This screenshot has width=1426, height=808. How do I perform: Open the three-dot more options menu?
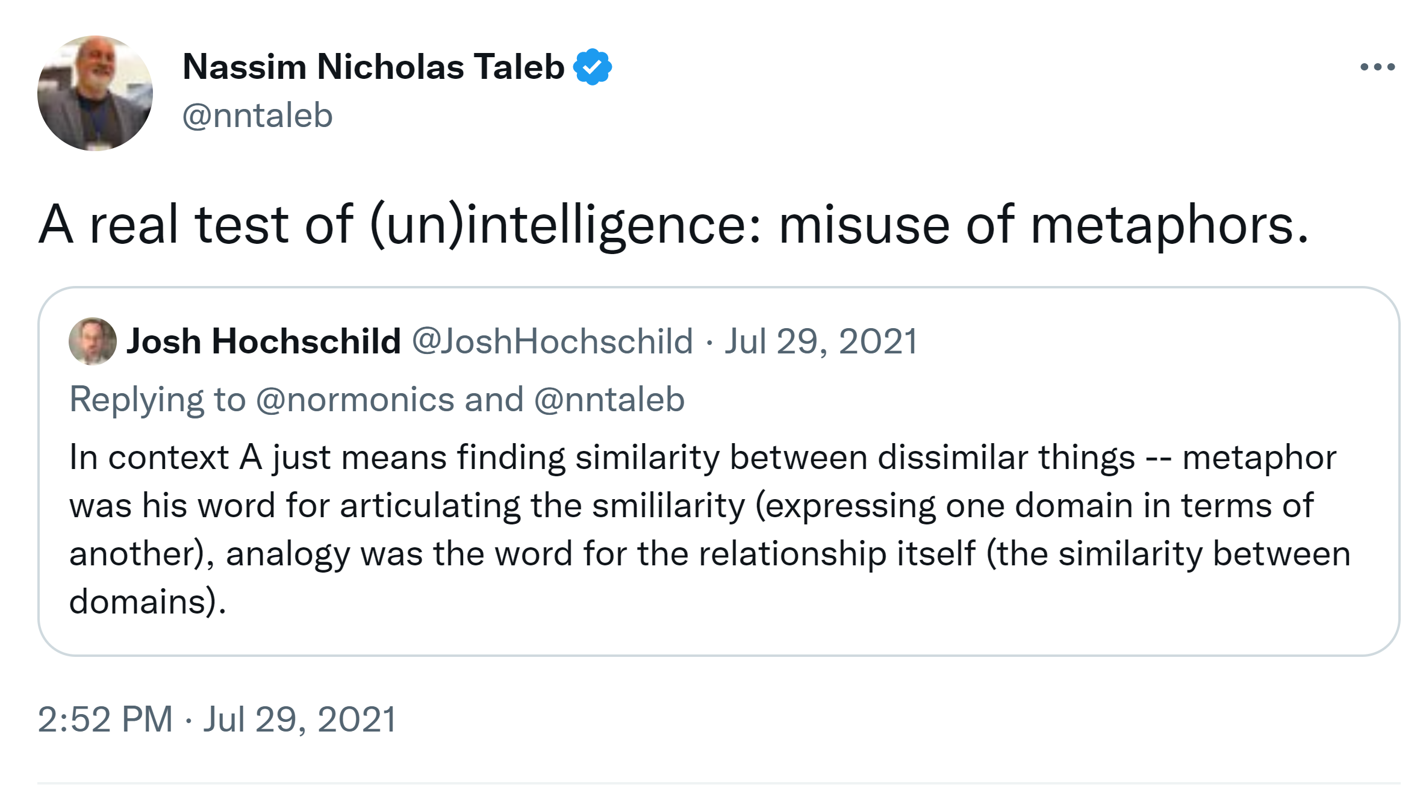(x=1377, y=67)
